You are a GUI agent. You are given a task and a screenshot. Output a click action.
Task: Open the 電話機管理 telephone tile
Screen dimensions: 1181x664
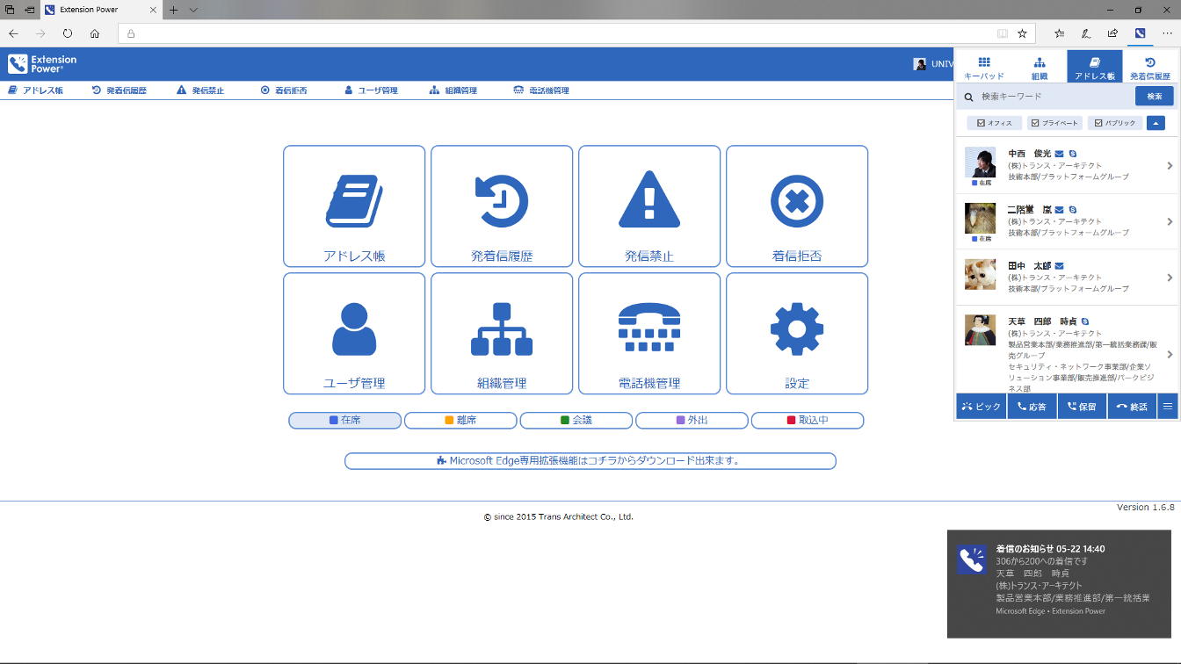point(649,334)
